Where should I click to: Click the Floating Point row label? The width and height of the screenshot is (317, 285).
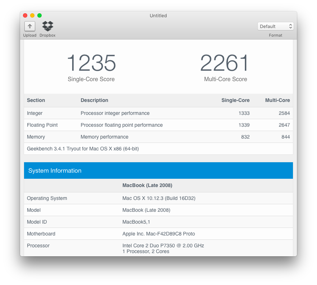click(x=42, y=125)
